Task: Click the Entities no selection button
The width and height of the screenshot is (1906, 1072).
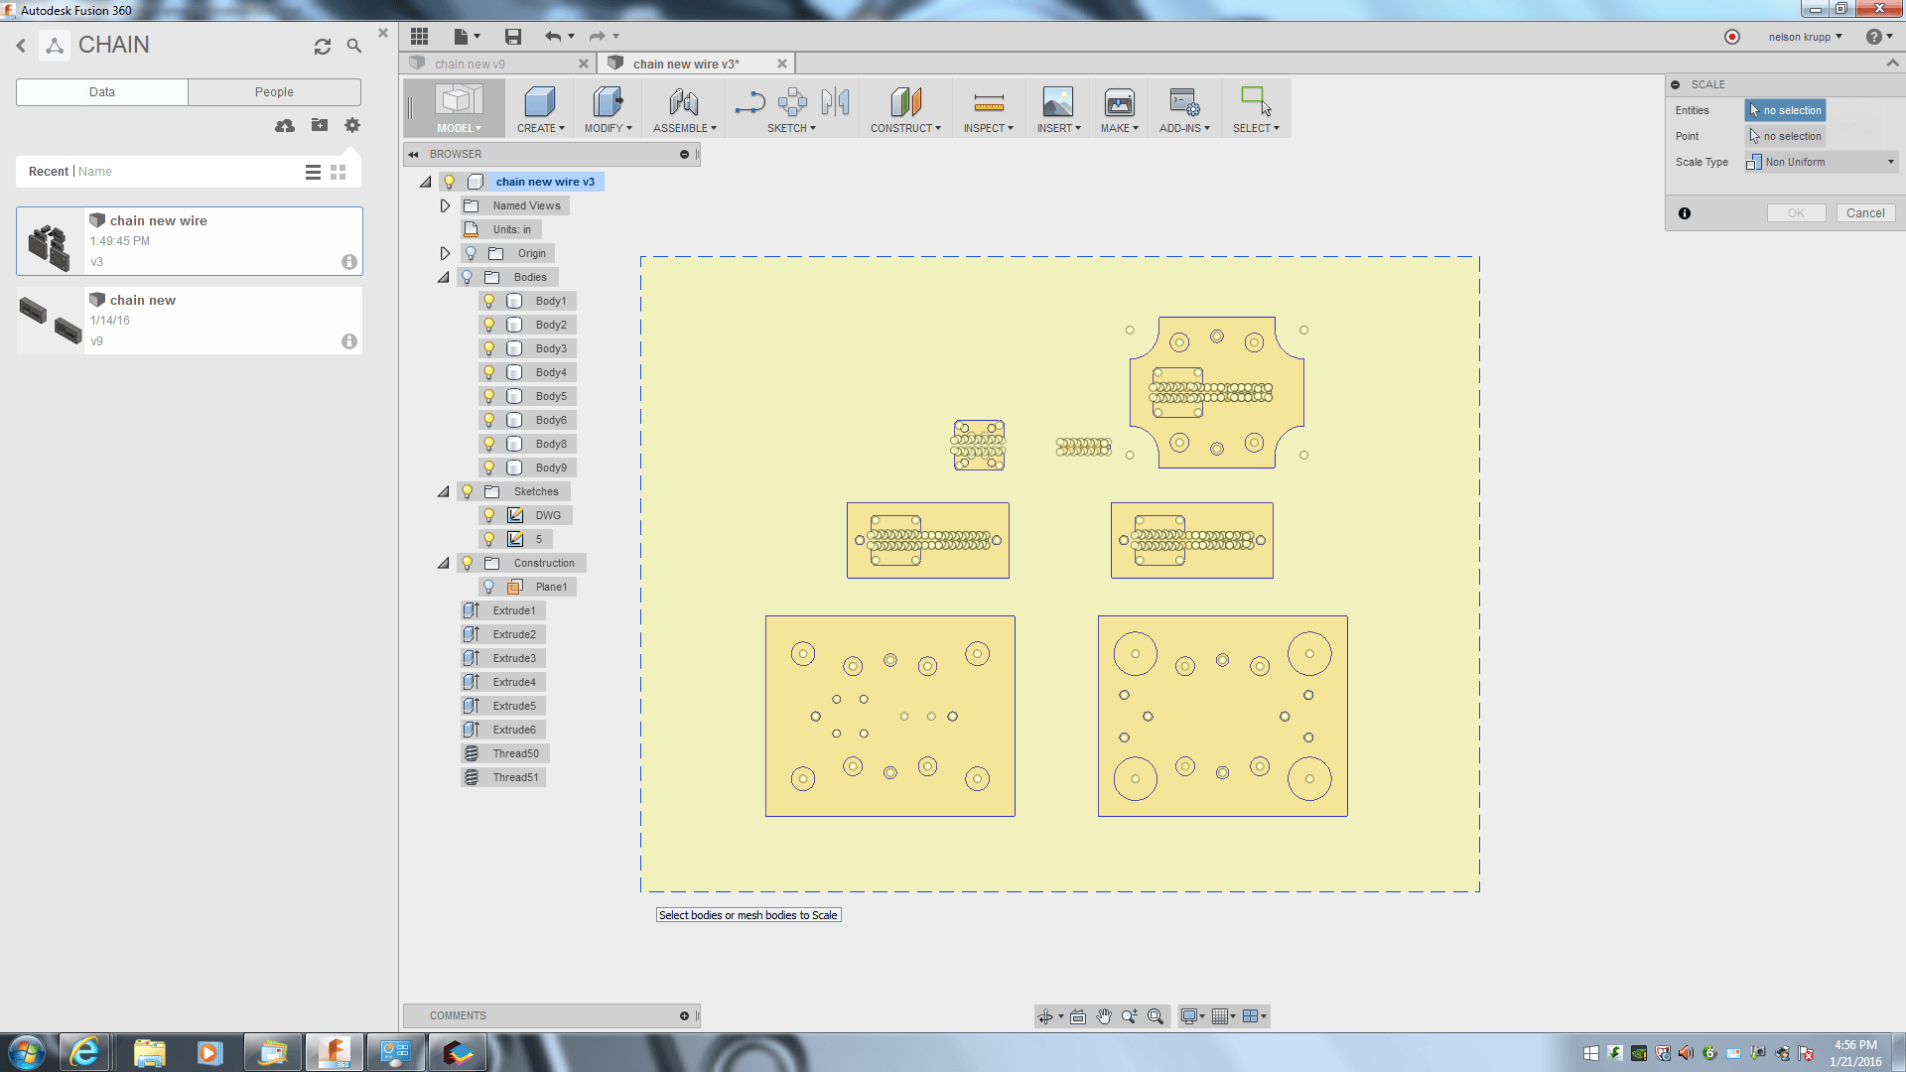Action: click(1785, 110)
